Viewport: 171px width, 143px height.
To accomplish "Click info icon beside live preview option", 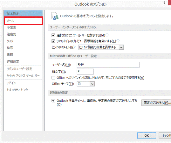I will coord(118,41).
